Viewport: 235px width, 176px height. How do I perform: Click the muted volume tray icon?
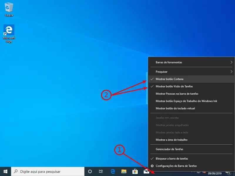point(204,173)
